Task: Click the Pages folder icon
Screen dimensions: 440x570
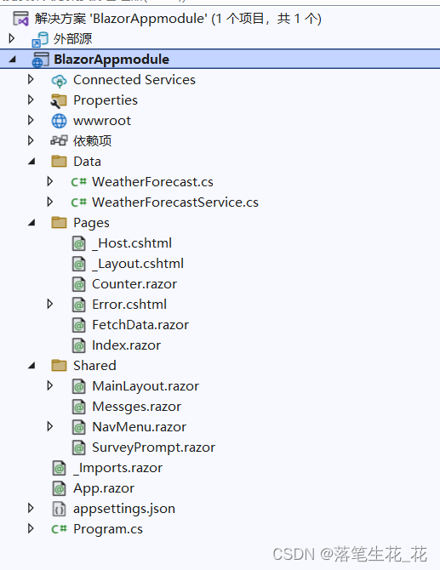Action: (x=59, y=223)
